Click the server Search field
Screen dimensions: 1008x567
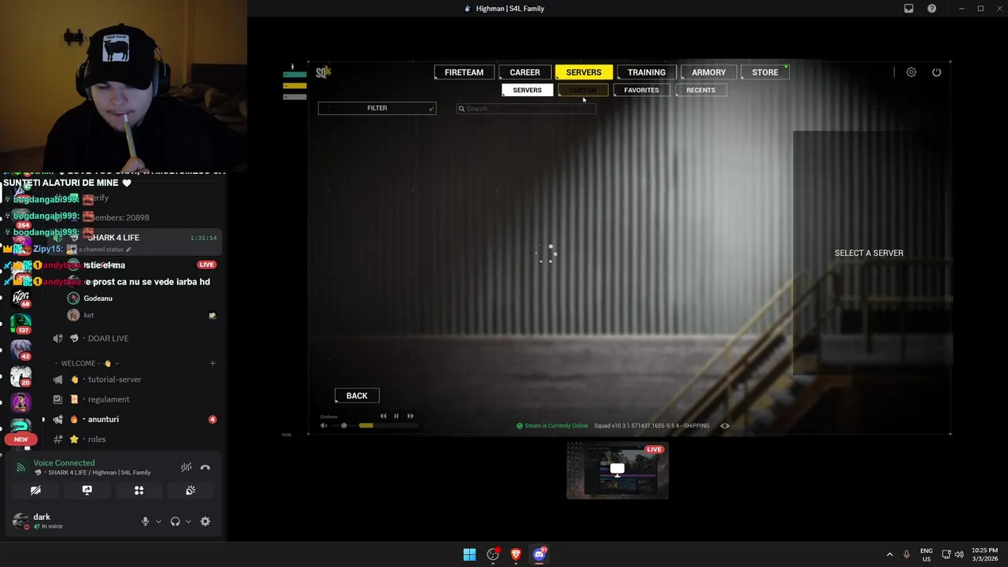tap(526, 109)
